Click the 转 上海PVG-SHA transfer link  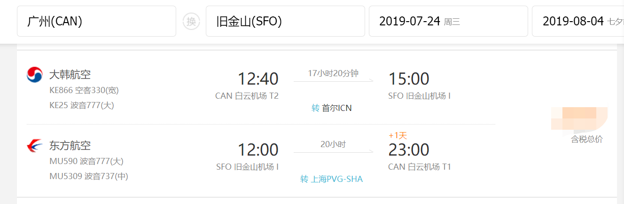(x=332, y=179)
